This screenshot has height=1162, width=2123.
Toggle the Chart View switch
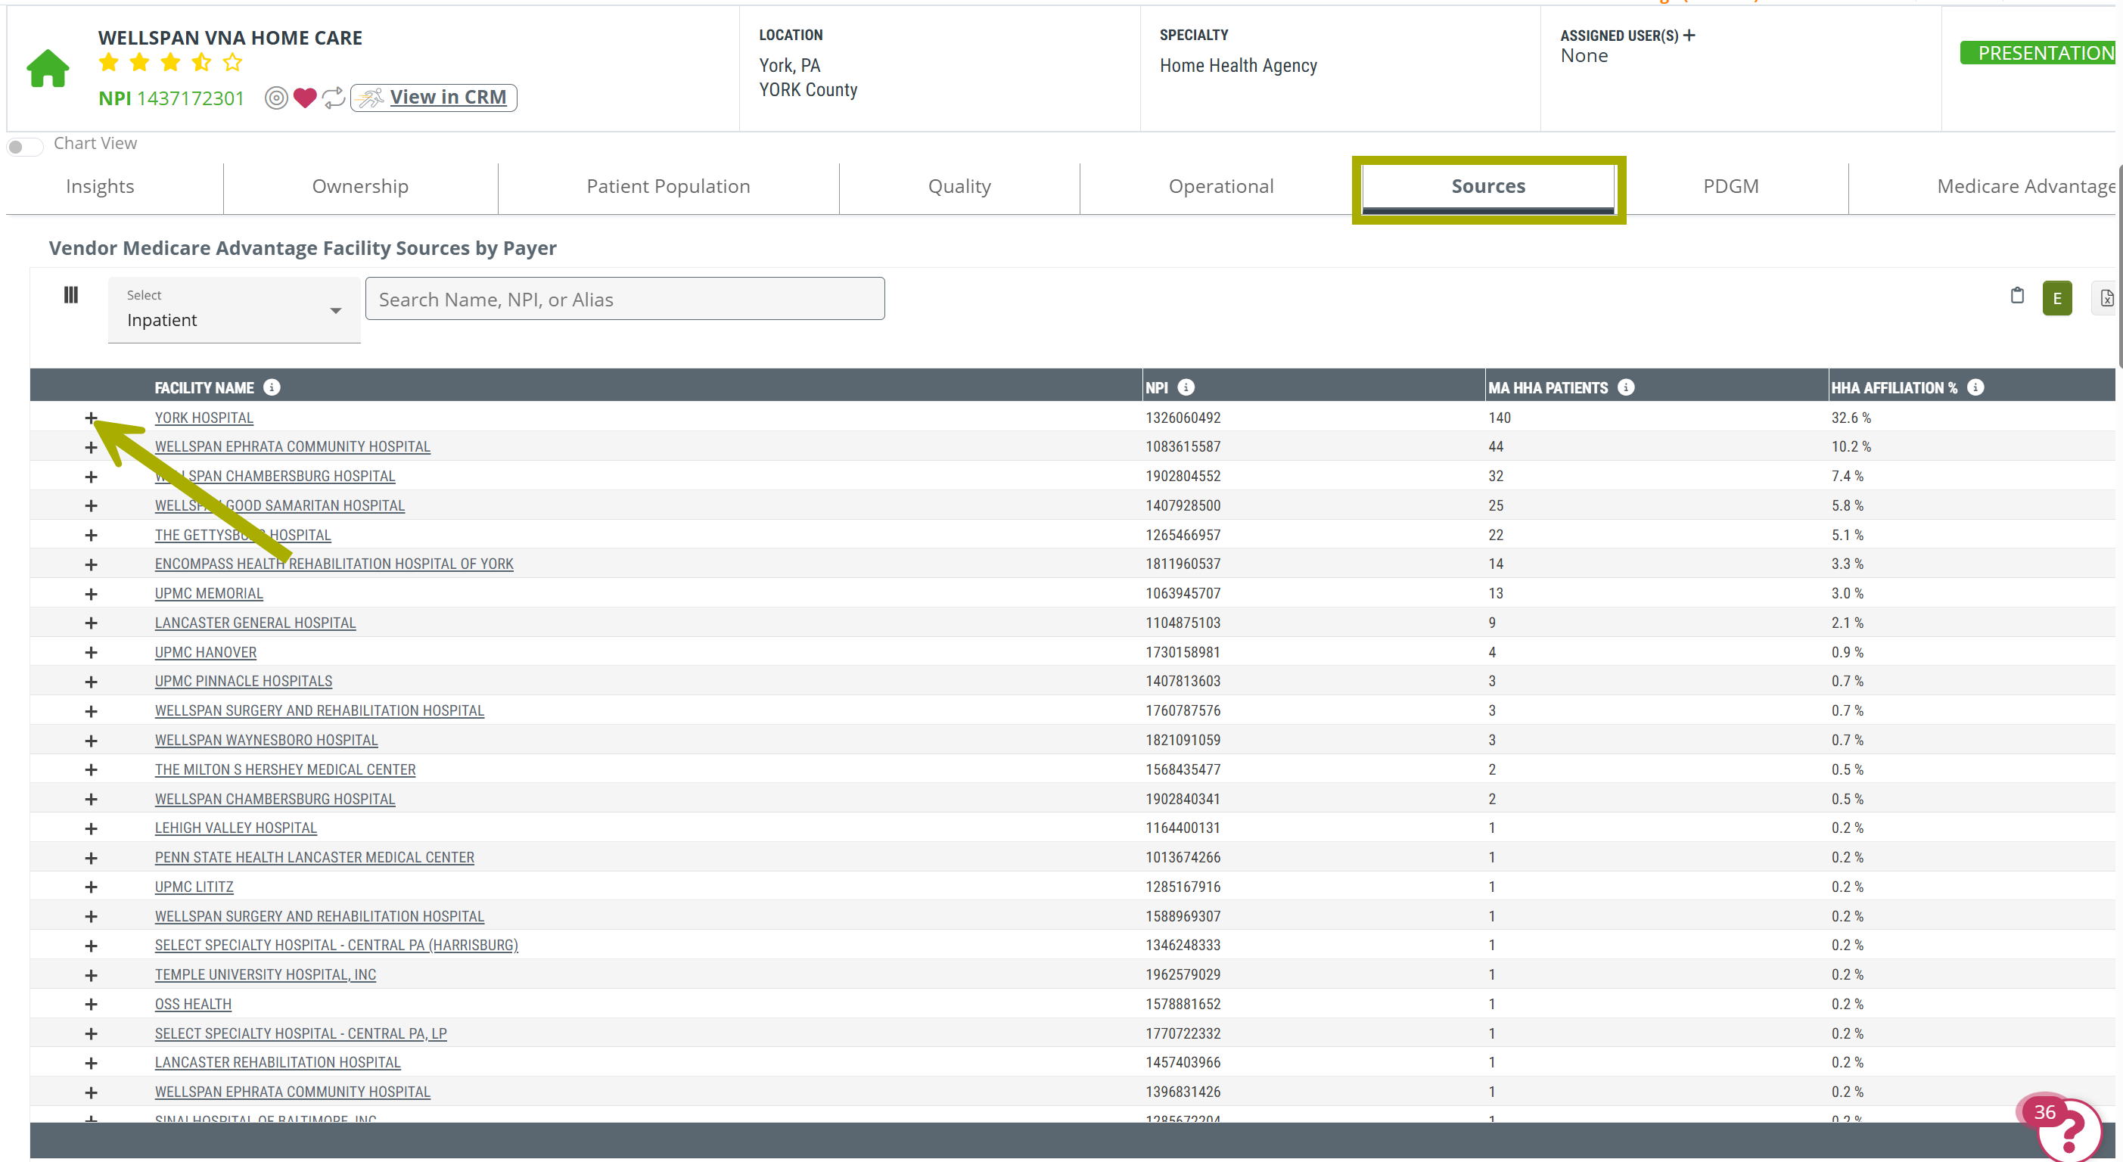tap(25, 147)
